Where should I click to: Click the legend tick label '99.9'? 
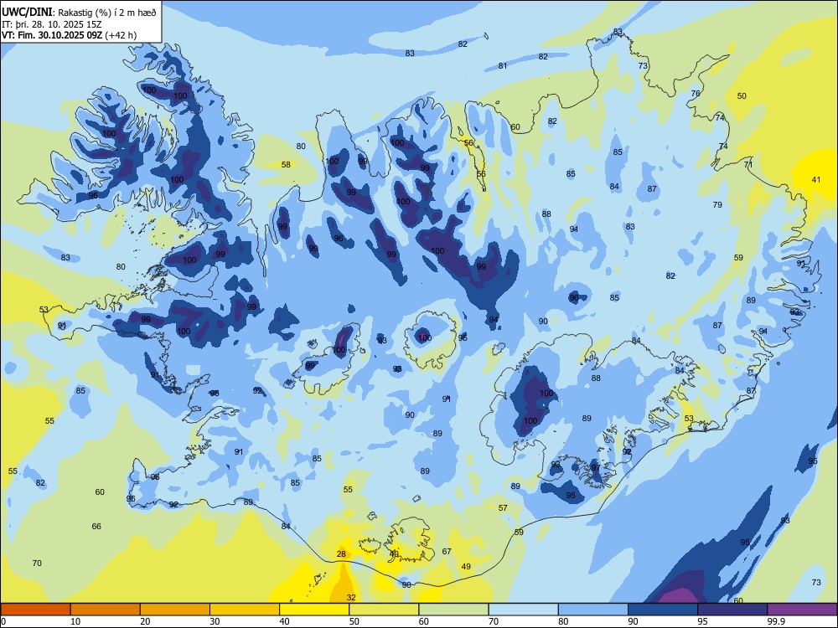coord(776,621)
